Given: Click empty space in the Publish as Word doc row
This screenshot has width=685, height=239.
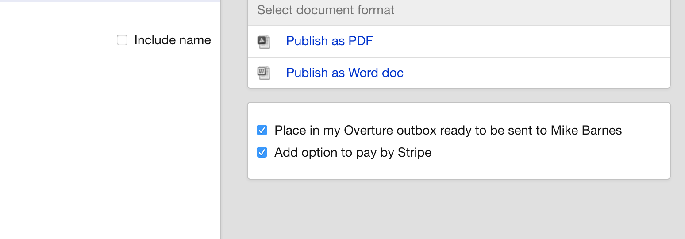Looking at the screenshot, I should (x=535, y=73).
